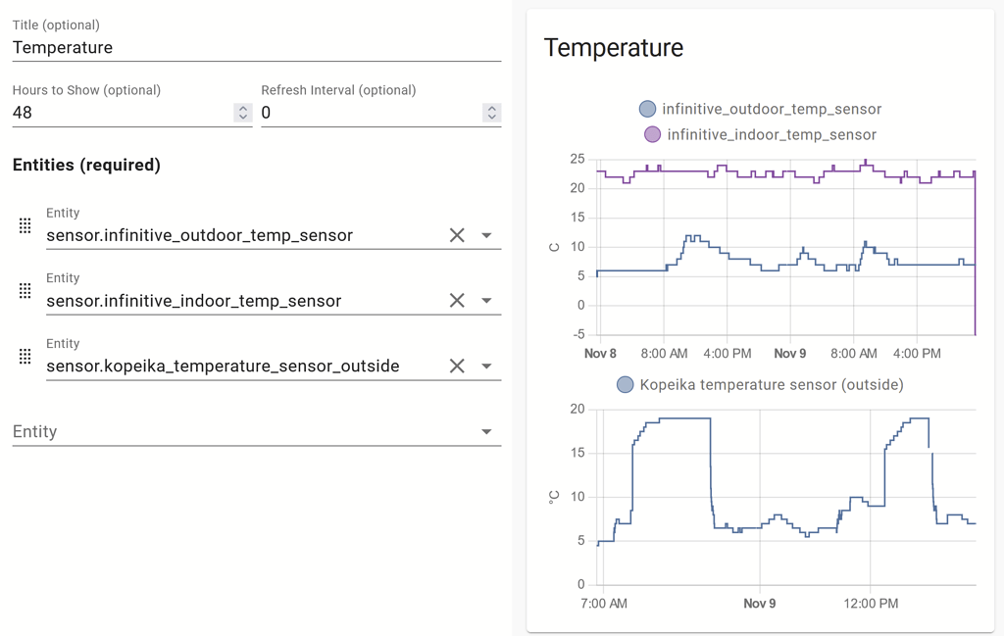Edit the Title text field
This screenshot has width=1004, height=636.
tap(256, 47)
